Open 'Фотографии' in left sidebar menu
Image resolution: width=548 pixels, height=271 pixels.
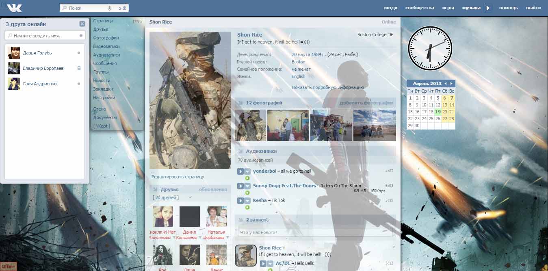tap(106, 38)
